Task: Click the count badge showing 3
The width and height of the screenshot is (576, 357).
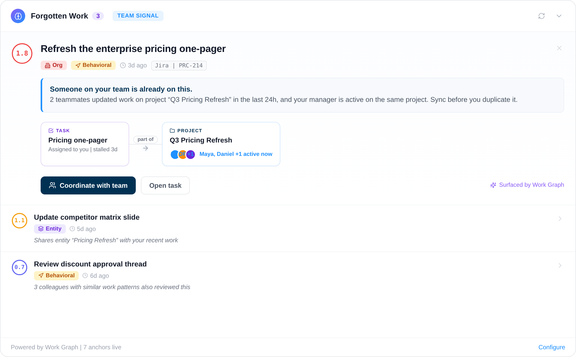Action: pos(98,16)
